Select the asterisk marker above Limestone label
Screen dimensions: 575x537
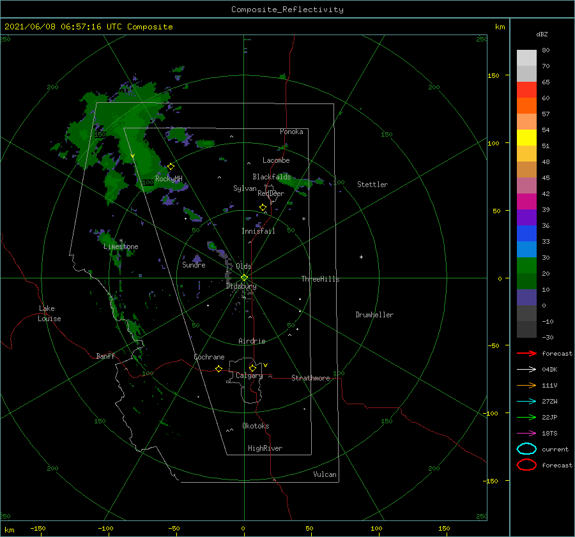pyautogui.click(x=121, y=241)
